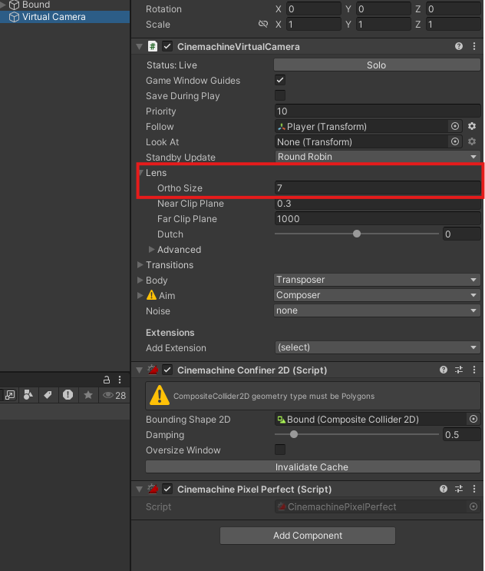Open Aim Composer dropdown

coord(377,295)
